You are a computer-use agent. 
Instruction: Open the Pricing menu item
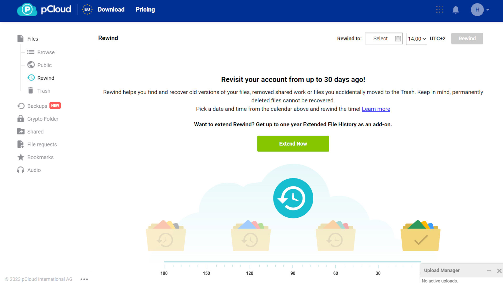[145, 9]
